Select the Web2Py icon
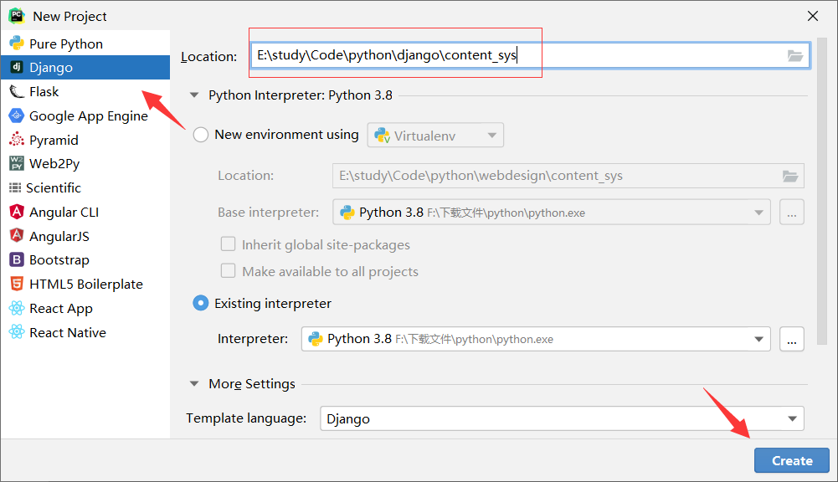This screenshot has height=482, width=838. point(17,163)
